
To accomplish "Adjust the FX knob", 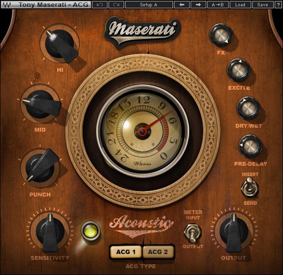I will coord(221,35).
